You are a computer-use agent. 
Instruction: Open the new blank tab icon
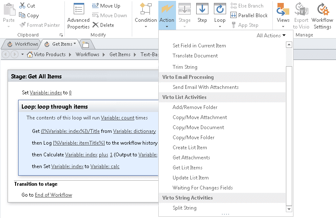pos(85,44)
